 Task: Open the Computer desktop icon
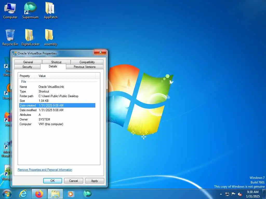point(10,10)
